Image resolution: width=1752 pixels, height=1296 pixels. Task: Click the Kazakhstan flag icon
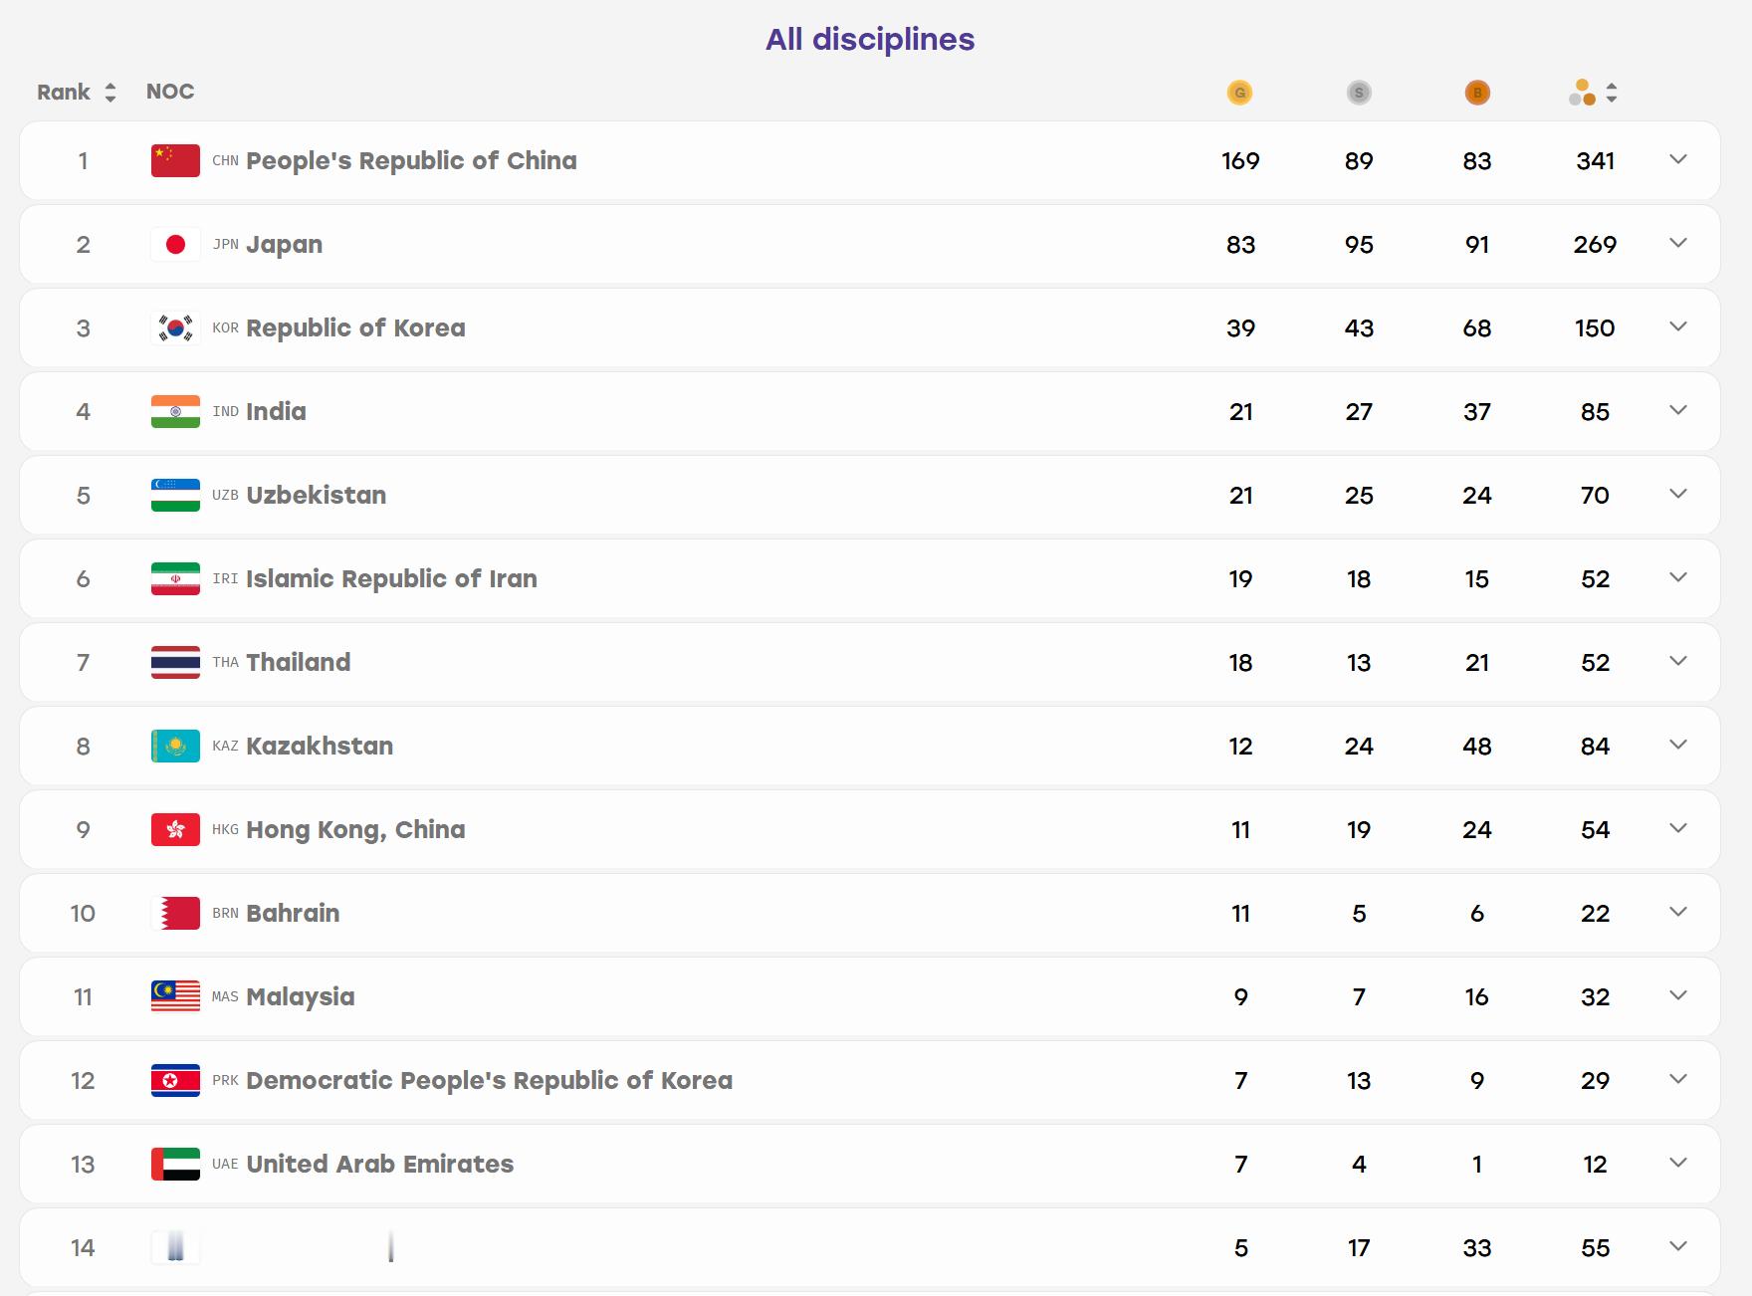(x=175, y=746)
